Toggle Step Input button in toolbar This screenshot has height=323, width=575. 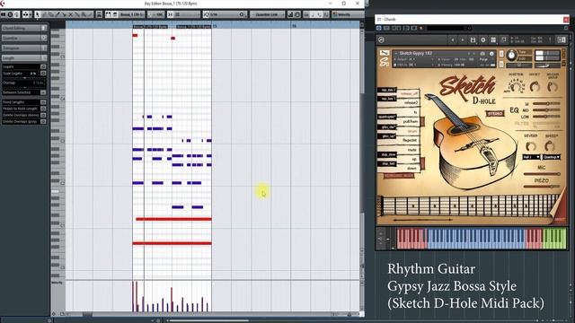(290, 14)
